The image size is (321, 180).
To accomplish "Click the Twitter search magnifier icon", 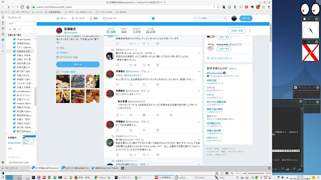I will (x=225, y=18).
